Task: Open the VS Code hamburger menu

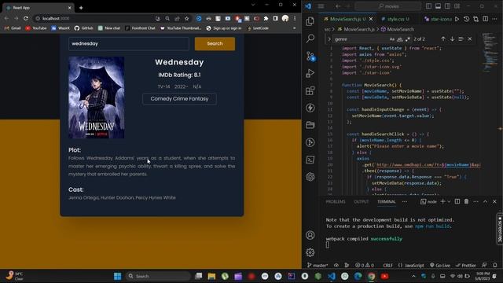Action: click(x=321, y=6)
